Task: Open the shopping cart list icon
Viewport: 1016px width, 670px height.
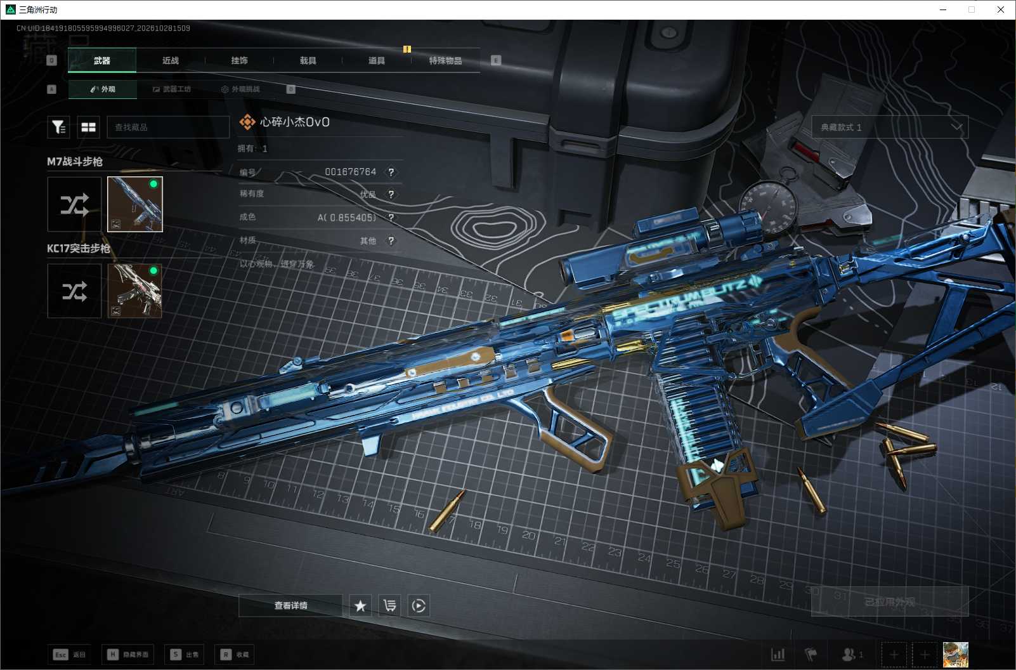Action: (x=389, y=605)
